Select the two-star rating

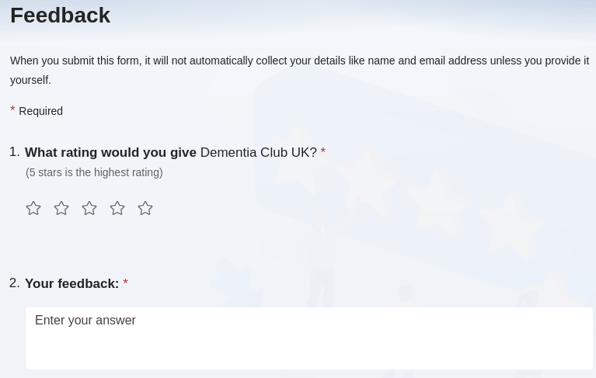click(61, 208)
